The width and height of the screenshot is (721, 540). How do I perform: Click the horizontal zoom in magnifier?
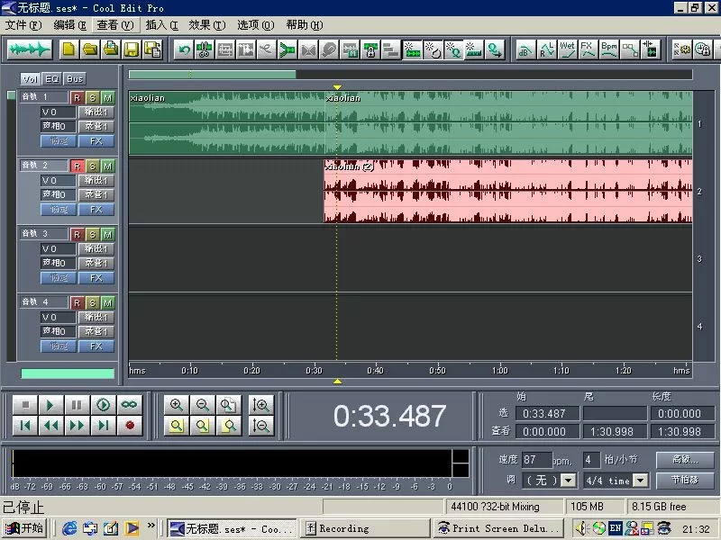click(x=177, y=406)
